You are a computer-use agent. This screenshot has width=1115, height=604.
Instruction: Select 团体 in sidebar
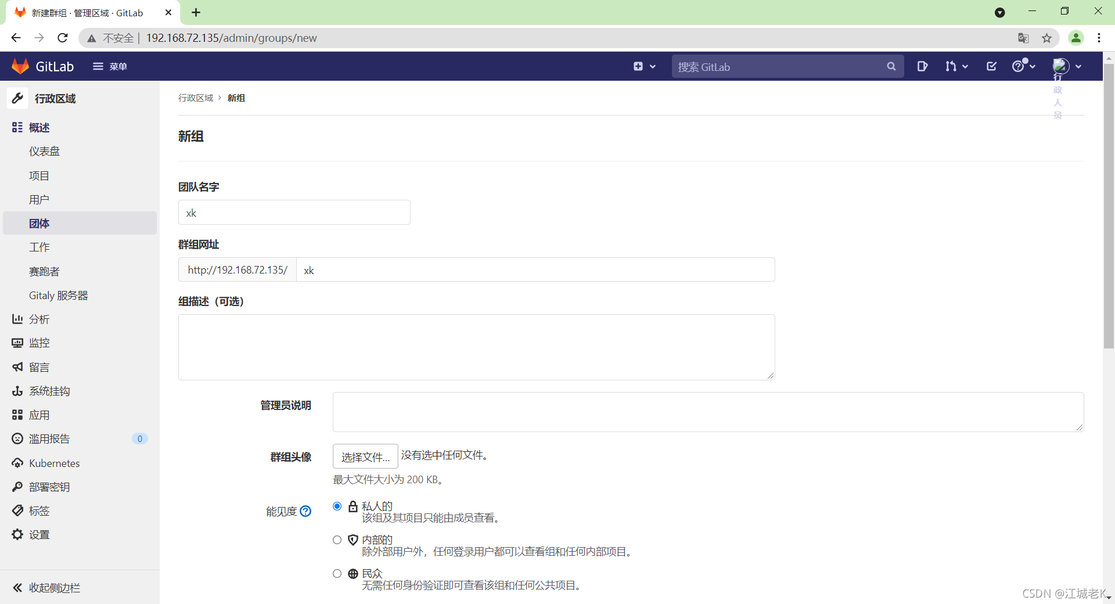[x=80, y=223]
